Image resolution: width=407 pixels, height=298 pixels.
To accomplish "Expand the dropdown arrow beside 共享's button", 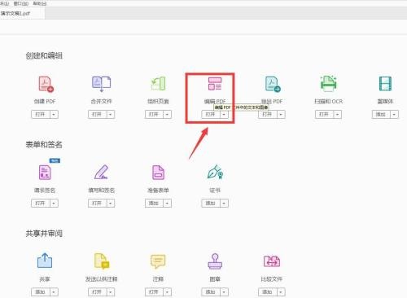I will coord(54,291).
